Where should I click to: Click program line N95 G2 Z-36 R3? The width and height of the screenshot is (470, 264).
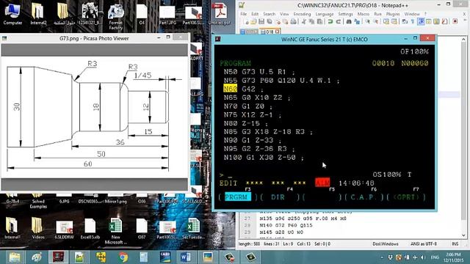[x=259, y=149]
